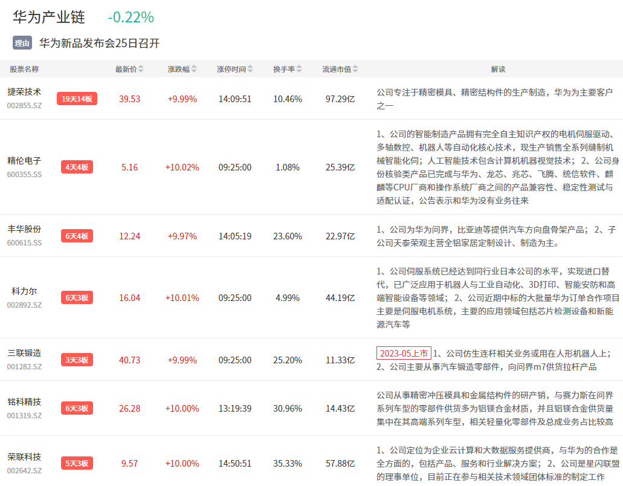Click limit-up time 14:05:19

tap(235, 236)
